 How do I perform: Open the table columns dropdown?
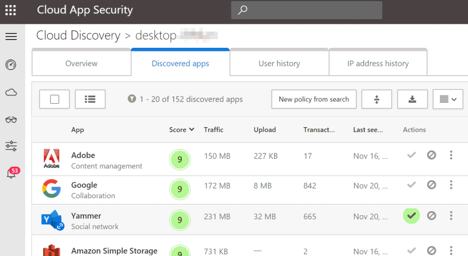click(448, 99)
